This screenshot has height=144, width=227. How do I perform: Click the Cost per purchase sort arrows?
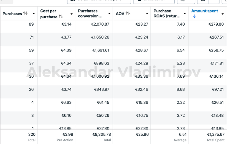61,16
